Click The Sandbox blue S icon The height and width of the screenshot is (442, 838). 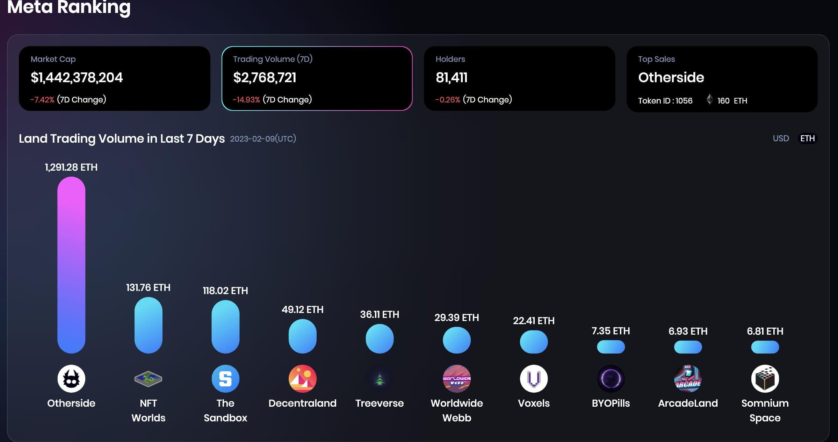[x=225, y=379]
